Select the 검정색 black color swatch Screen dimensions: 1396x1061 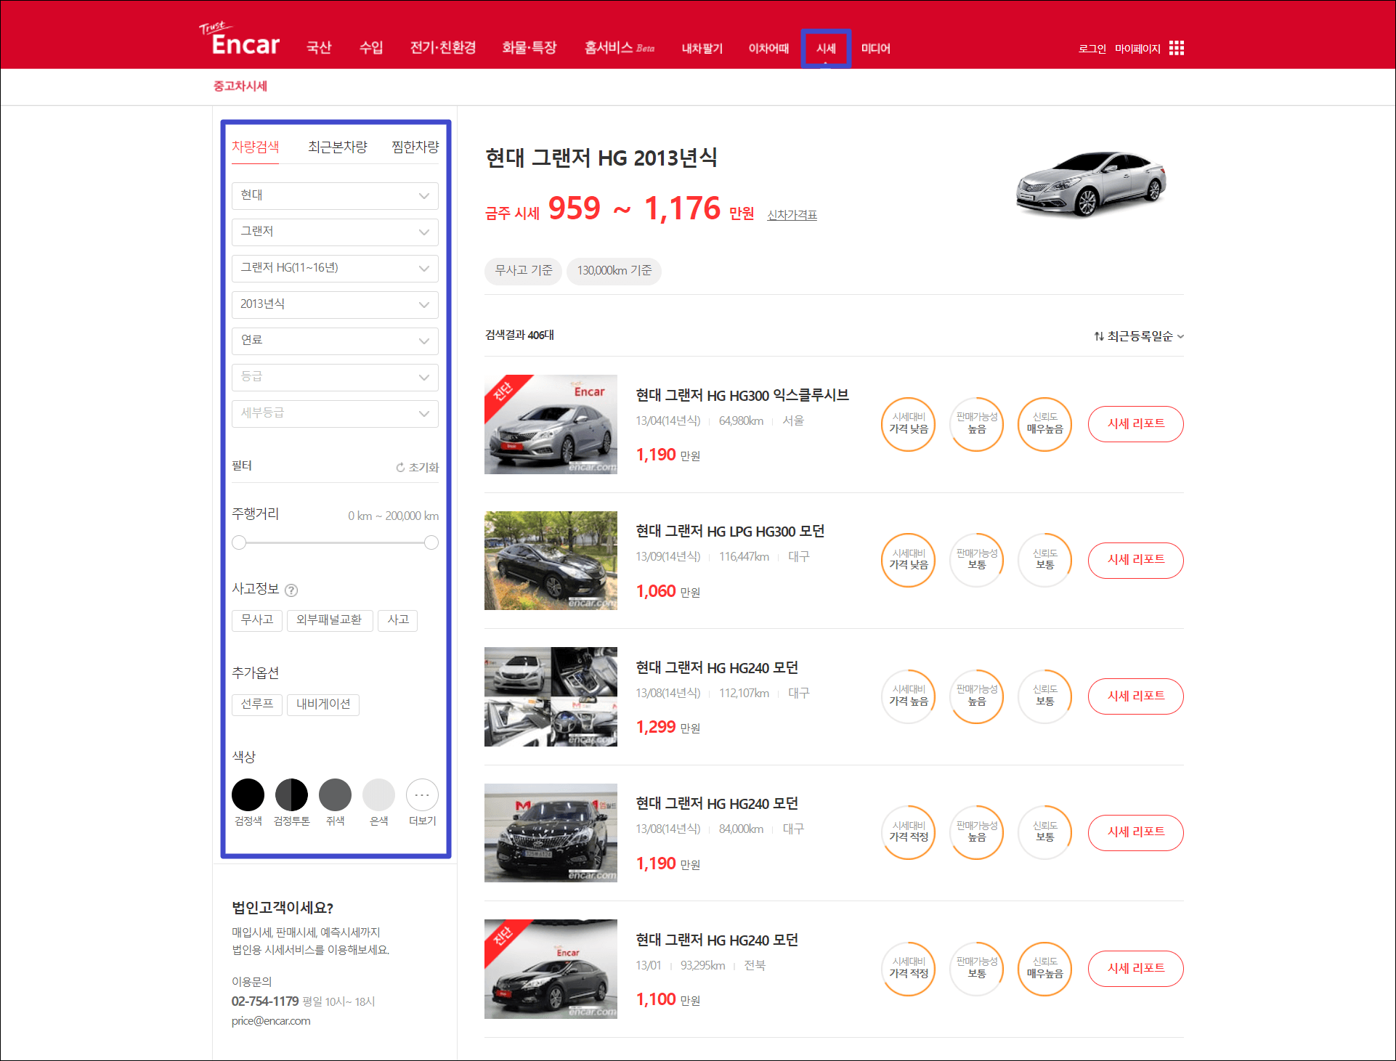tap(248, 795)
